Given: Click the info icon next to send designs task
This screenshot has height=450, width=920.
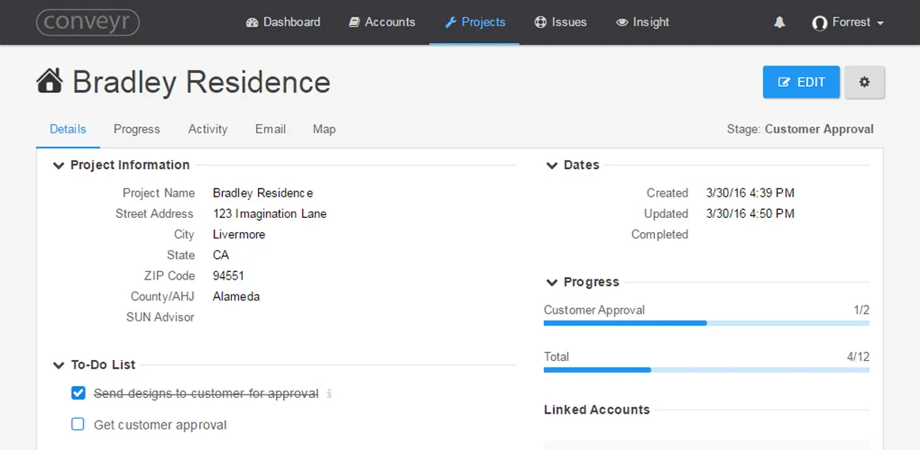Looking at the screenshot, I should [x=330, y=393].
